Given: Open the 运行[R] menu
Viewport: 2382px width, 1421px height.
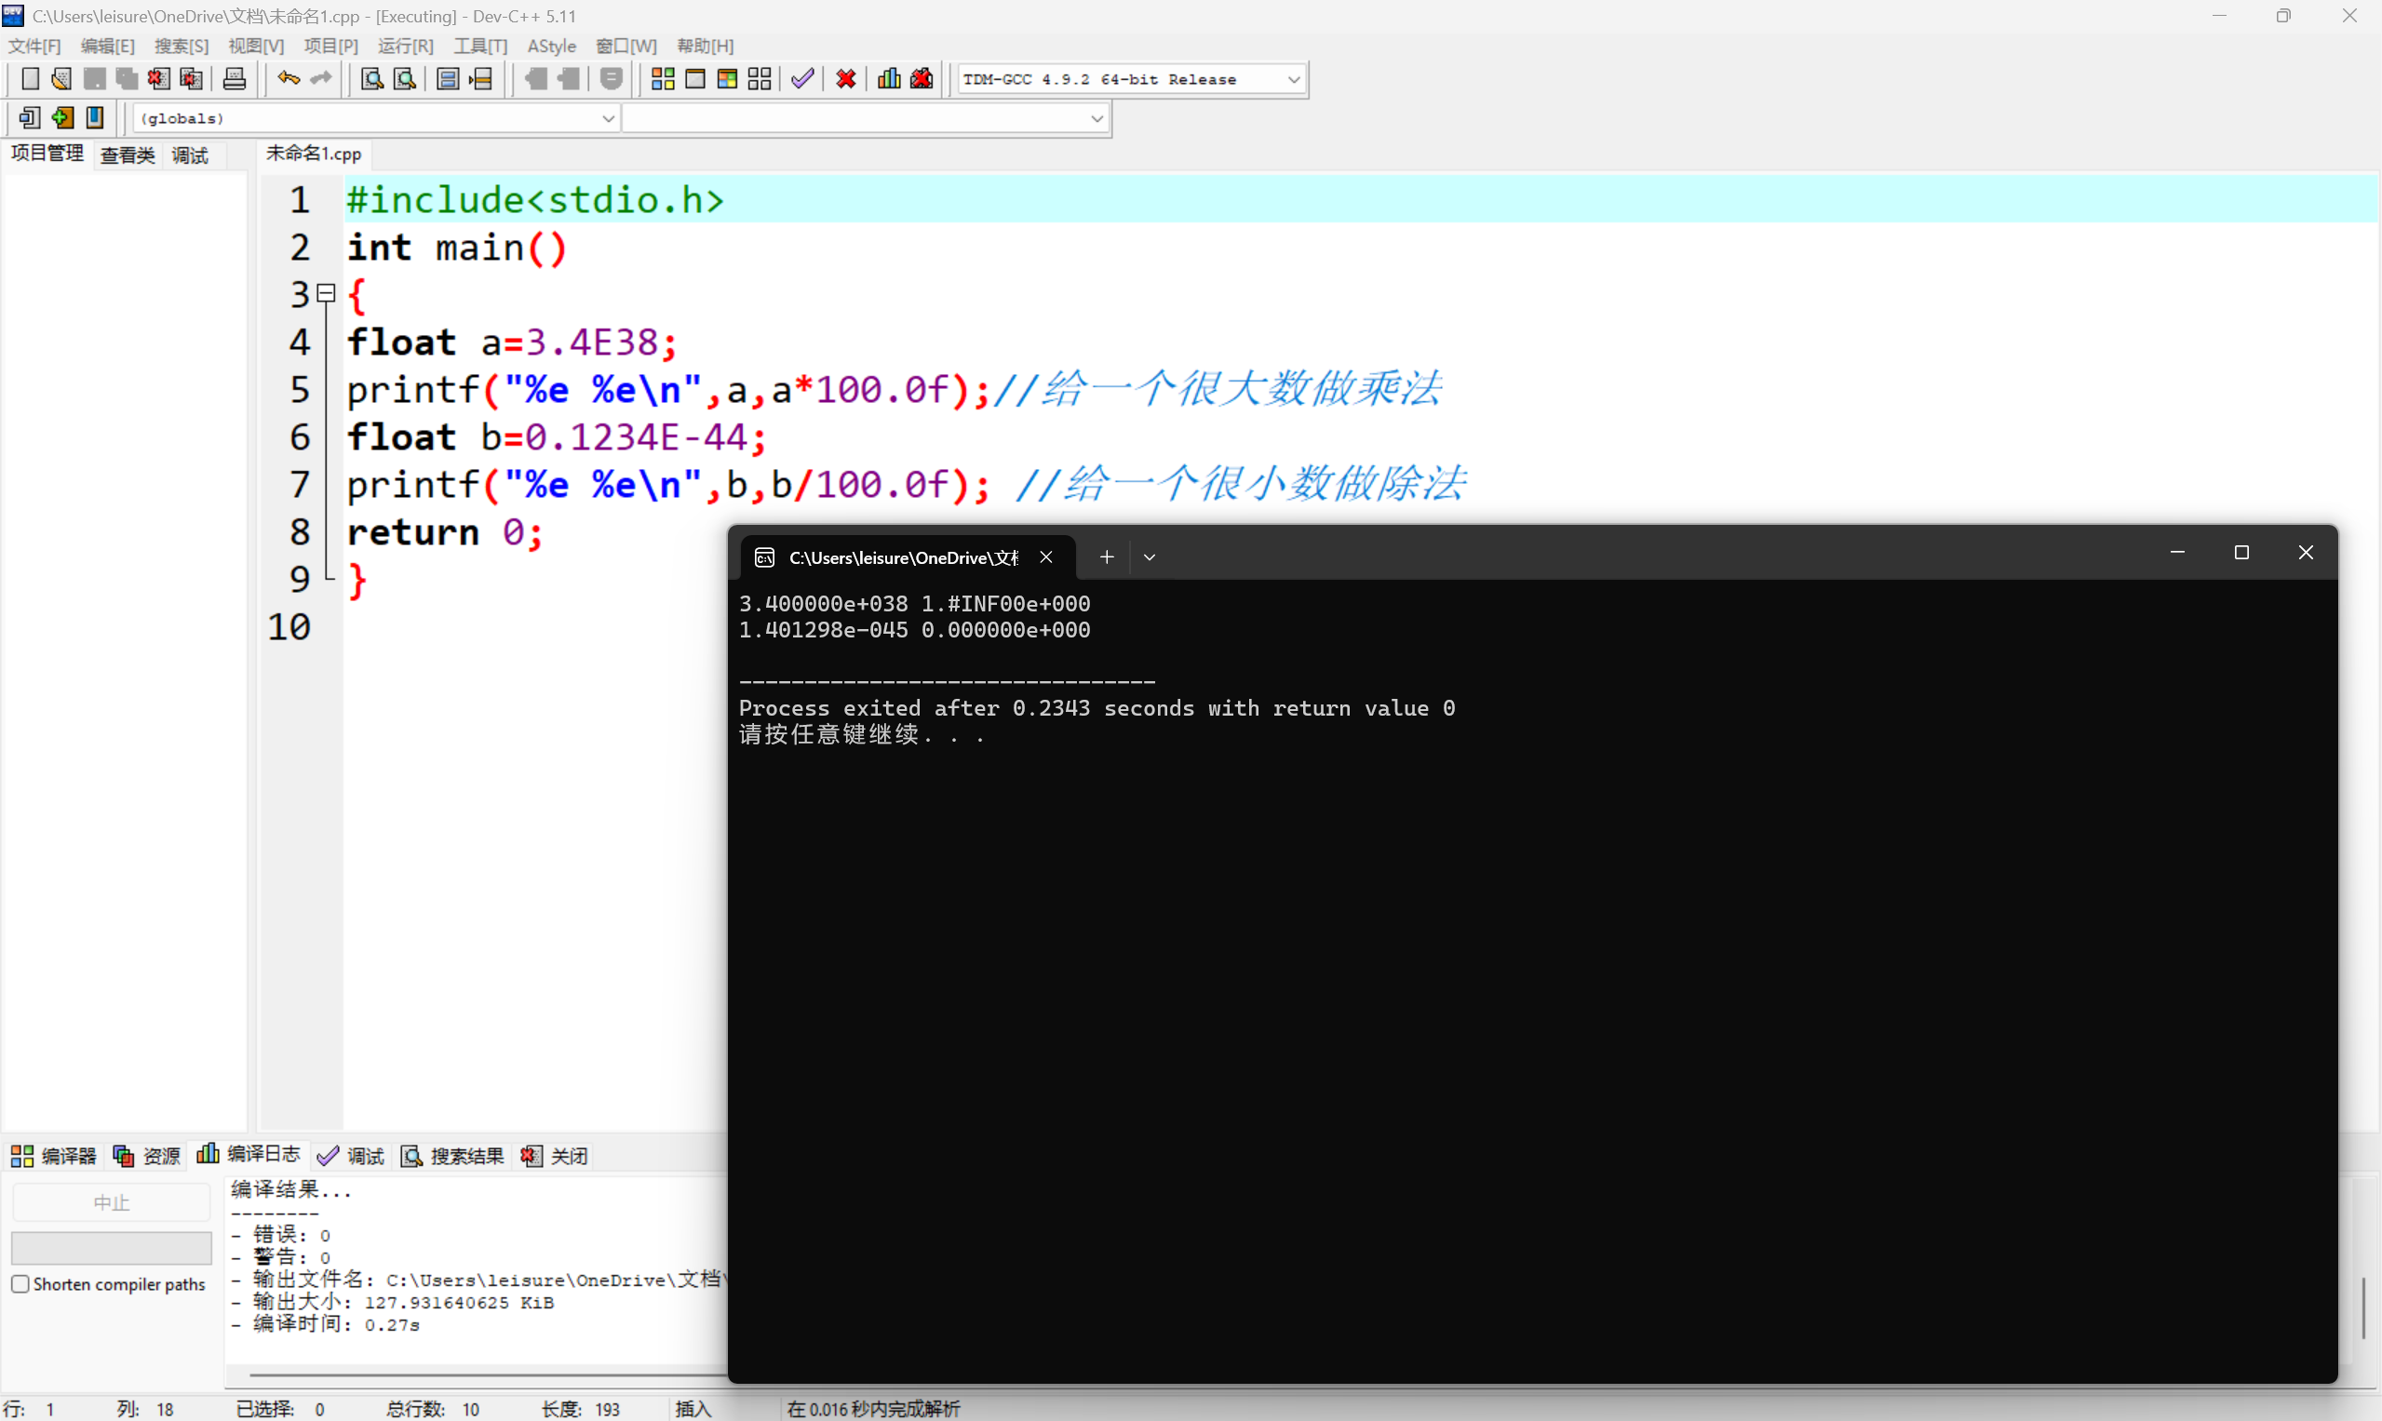Looking at the screenshot, I should tap(405, 45).
